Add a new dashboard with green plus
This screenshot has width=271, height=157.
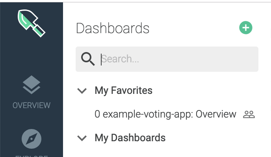[x=246, y=28]
